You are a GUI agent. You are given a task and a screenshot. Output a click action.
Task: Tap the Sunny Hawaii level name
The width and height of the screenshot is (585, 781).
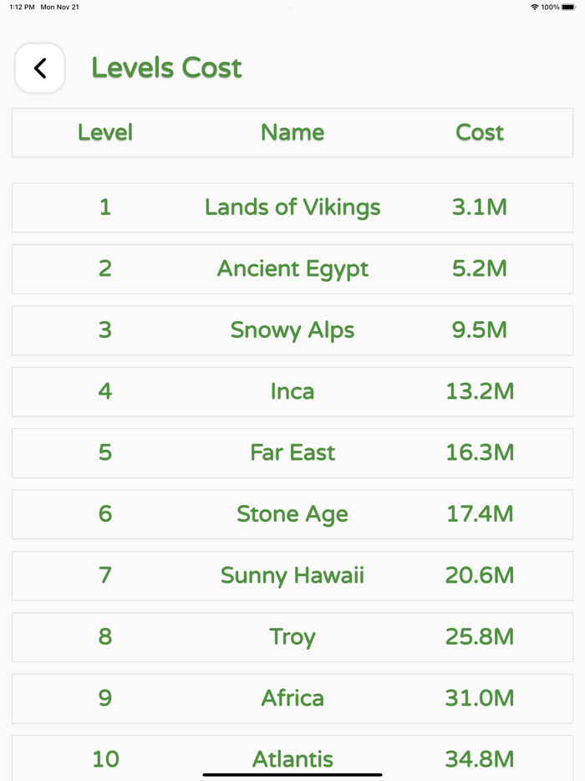tap(292, 576)
